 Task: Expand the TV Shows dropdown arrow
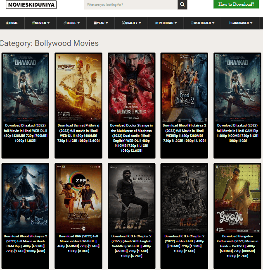click(x=175, y=23)
